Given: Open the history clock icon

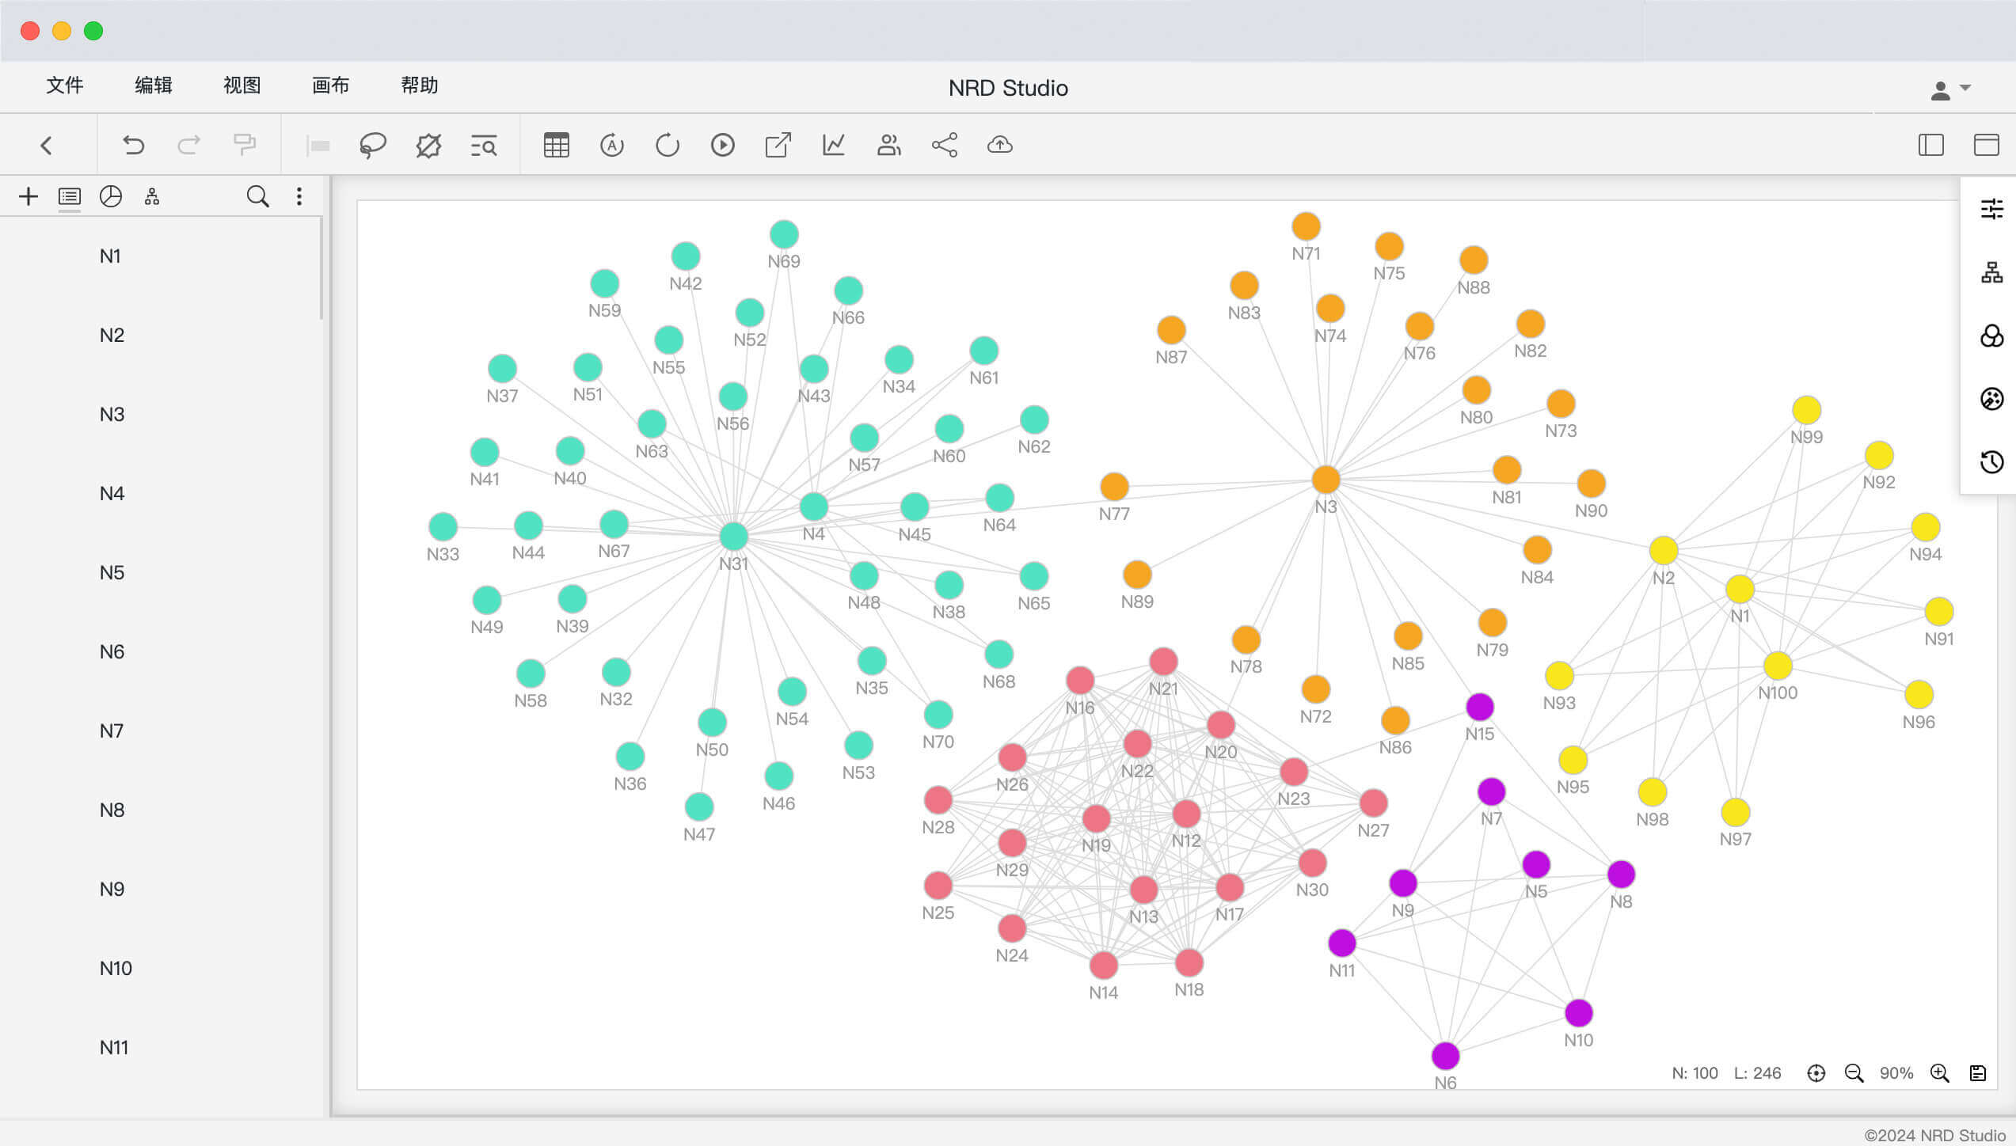Looking at the screenshot, I should 1991,462.
